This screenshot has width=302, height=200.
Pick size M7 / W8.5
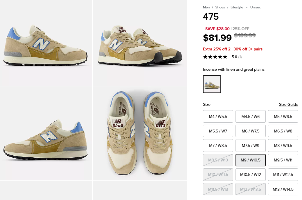(218, 146)
